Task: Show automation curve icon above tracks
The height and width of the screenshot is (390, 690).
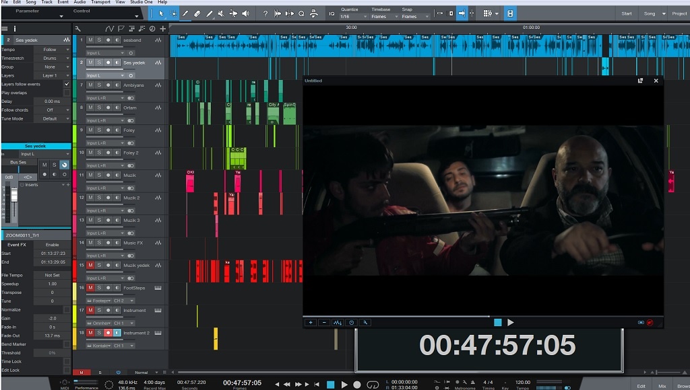Action: 110,29
